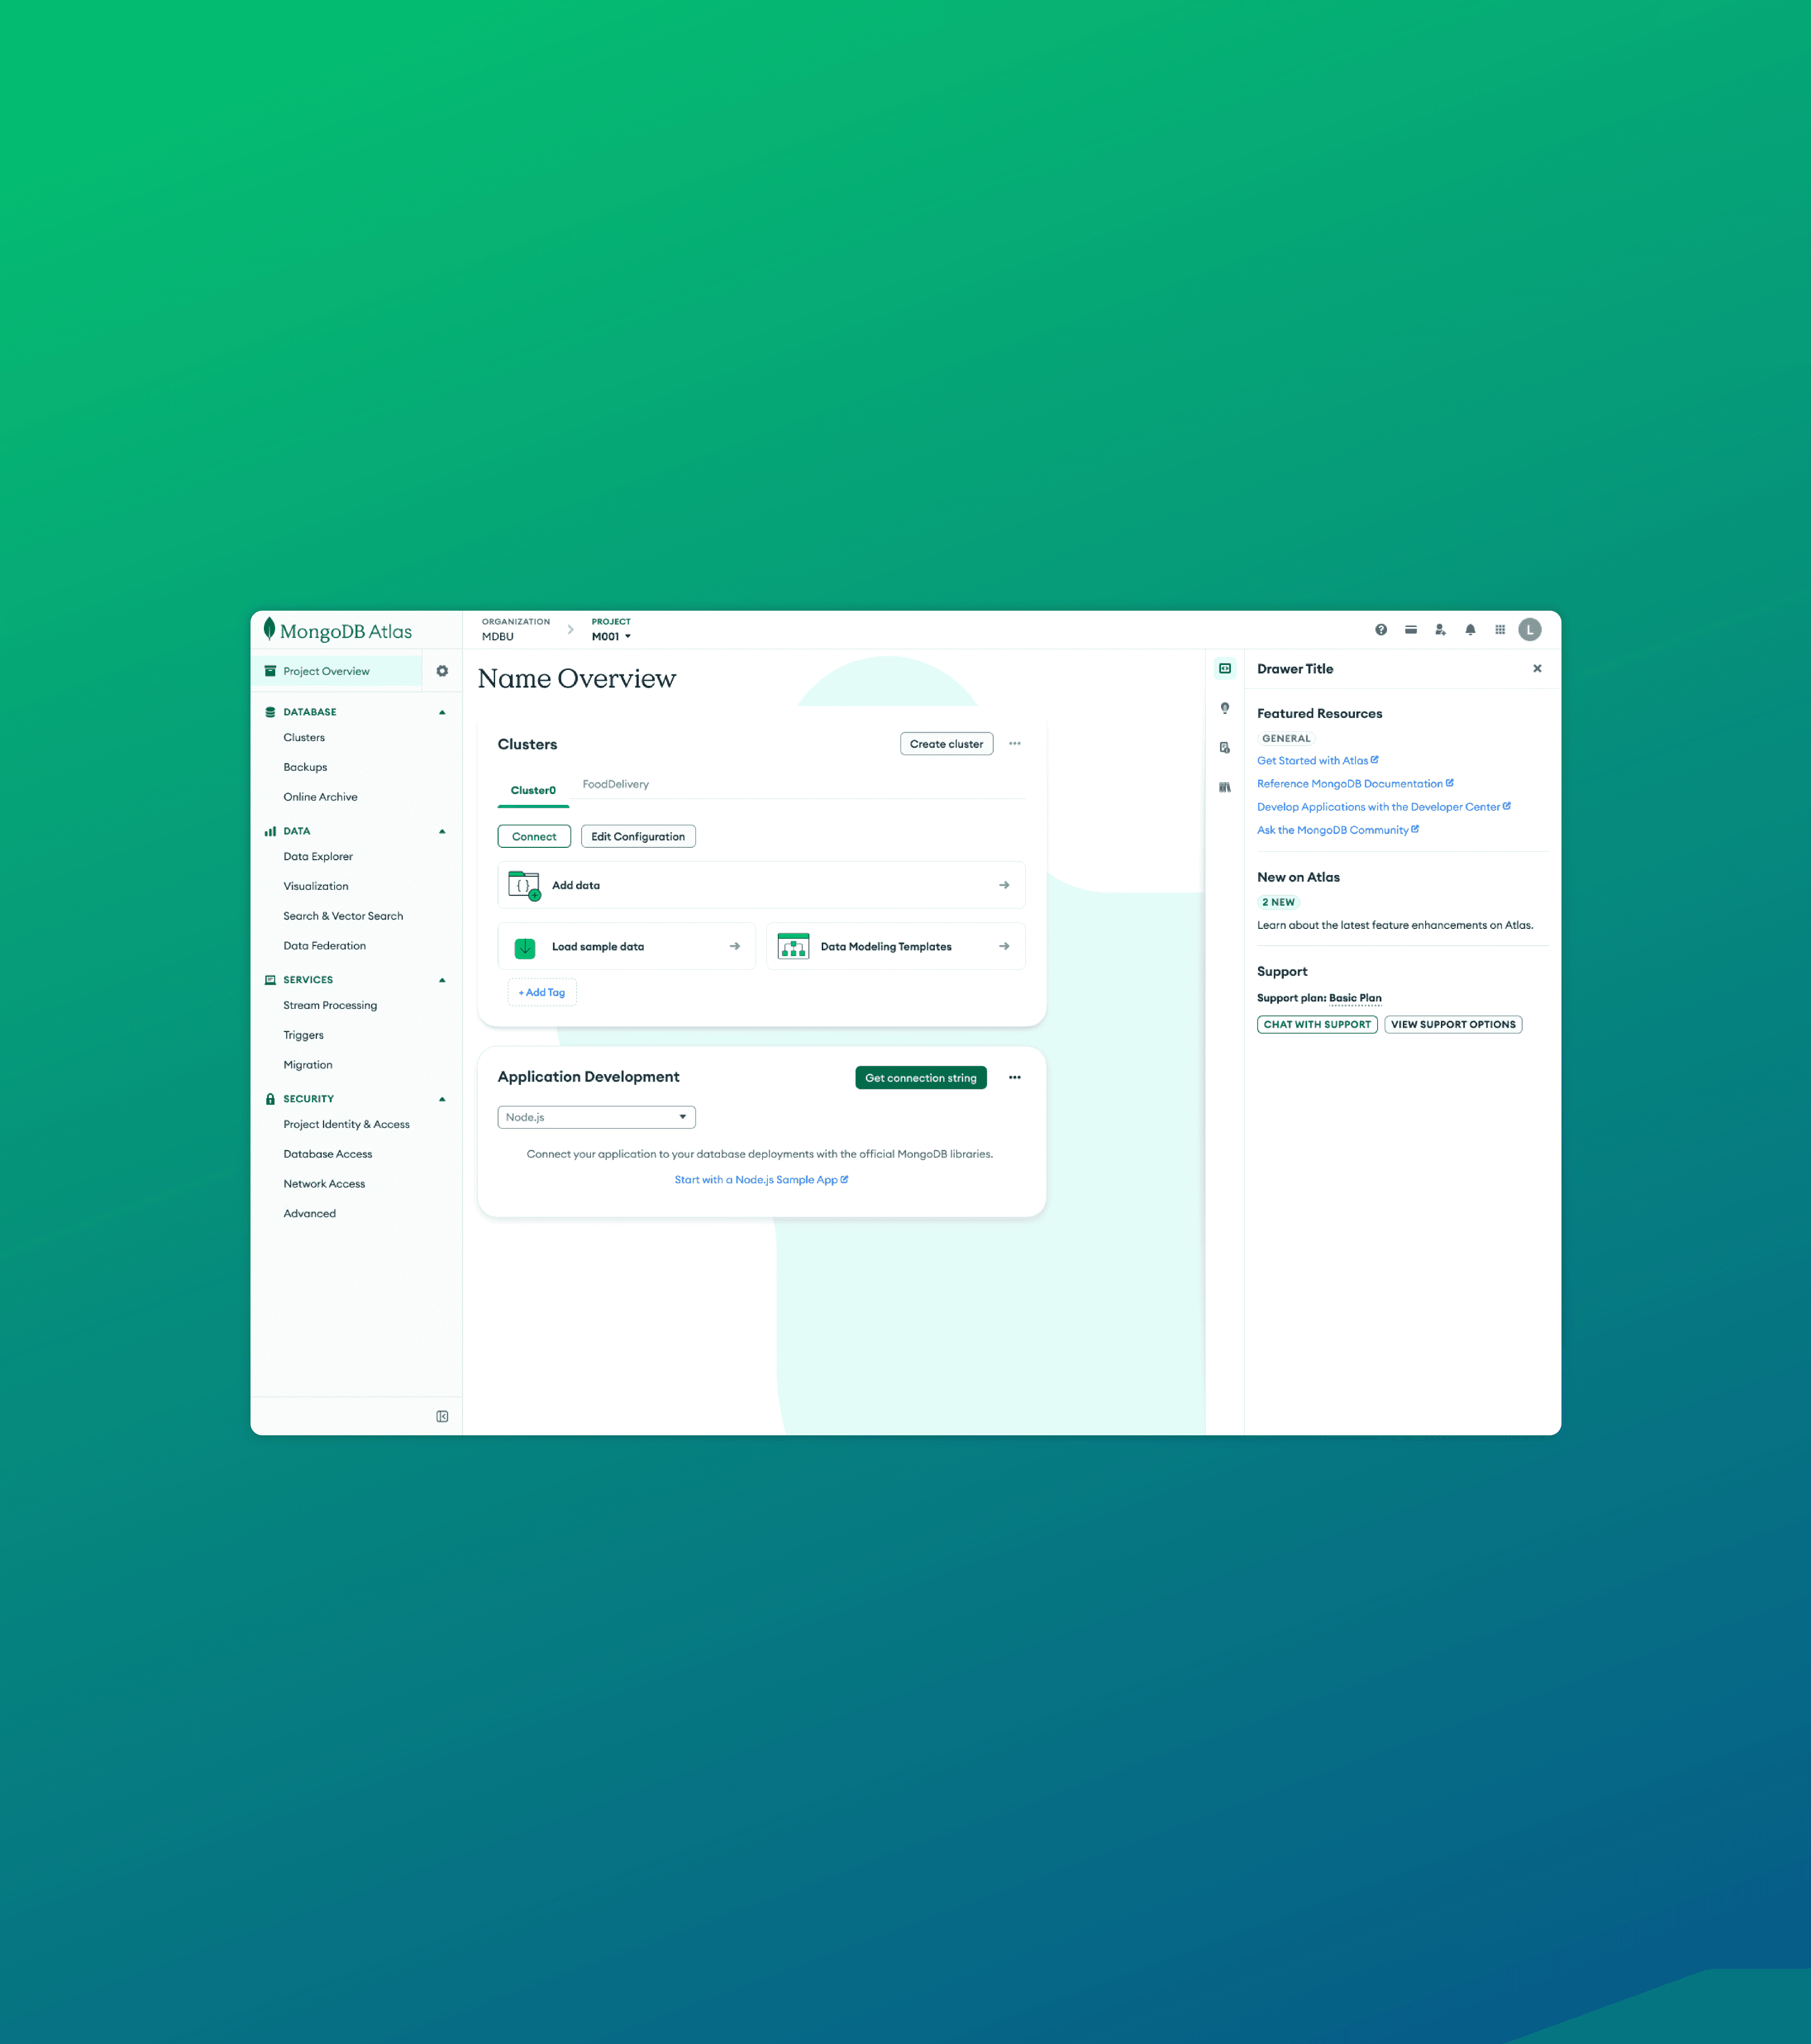Click Chat With Support button
This screenshot has height=2044, width=1811.
[1317, 1024]
